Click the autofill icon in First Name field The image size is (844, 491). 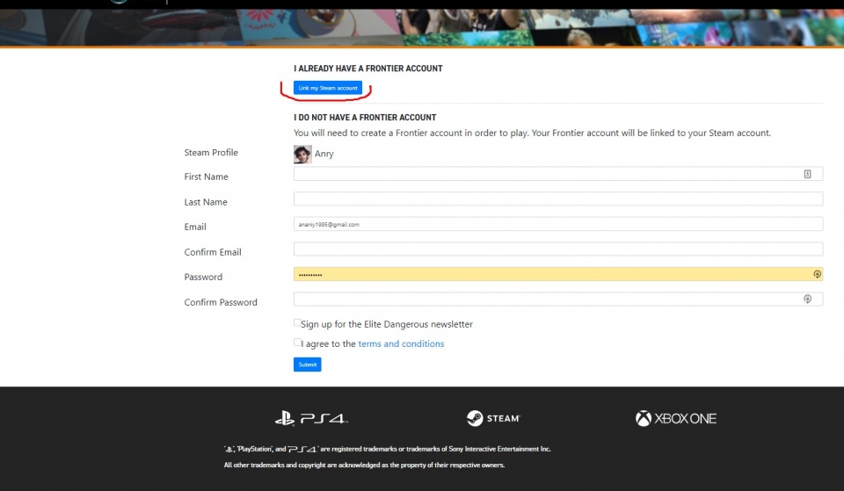(x=807, y=174)
